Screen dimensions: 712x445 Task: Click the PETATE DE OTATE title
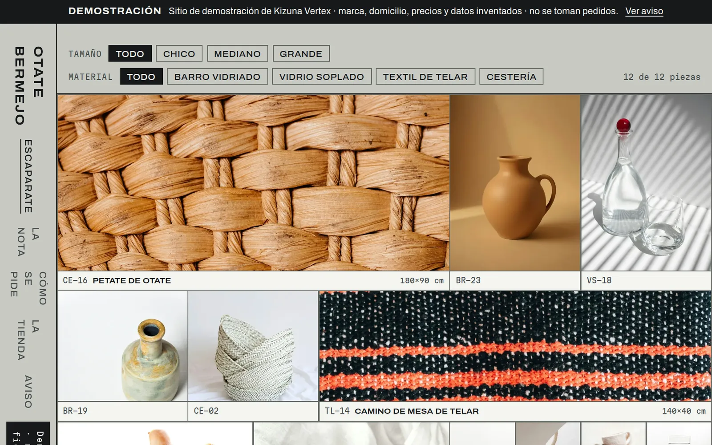[132, 281]
